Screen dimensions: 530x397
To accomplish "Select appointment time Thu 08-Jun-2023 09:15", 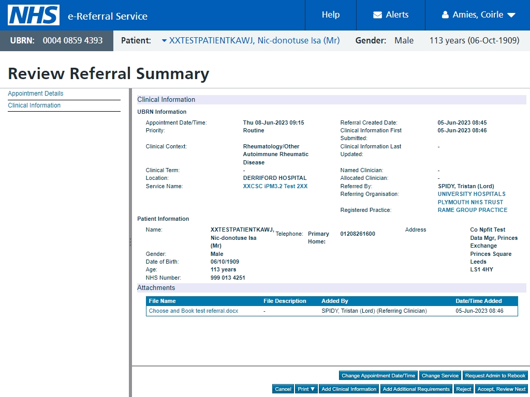I will pos(273,123).
